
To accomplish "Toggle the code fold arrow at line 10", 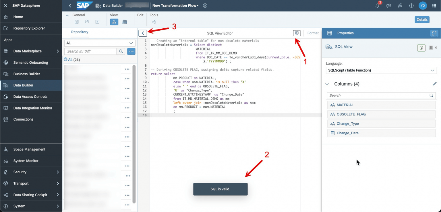I will click(148, 82).
